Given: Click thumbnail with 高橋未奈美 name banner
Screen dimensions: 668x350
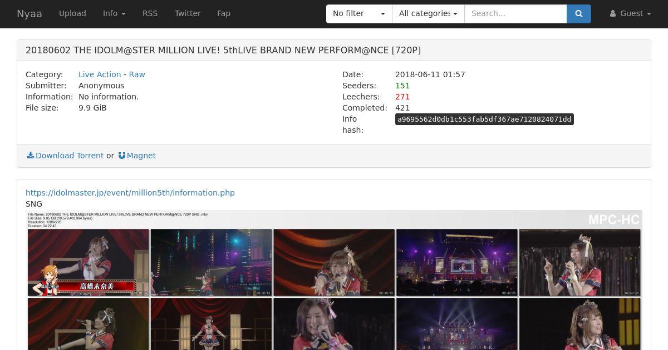Looking at the screenshot, I should pos(89,262).
